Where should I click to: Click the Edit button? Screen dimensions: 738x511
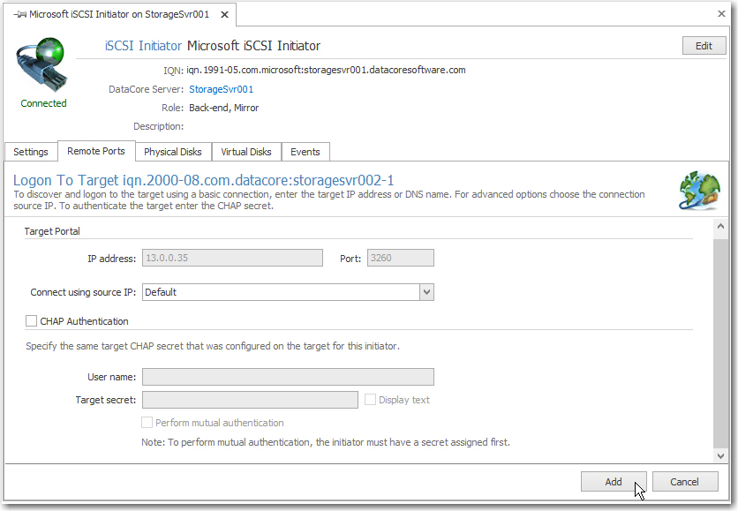click(704, 46)
